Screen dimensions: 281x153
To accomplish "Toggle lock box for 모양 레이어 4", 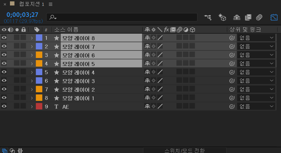I will pos(23,72).
